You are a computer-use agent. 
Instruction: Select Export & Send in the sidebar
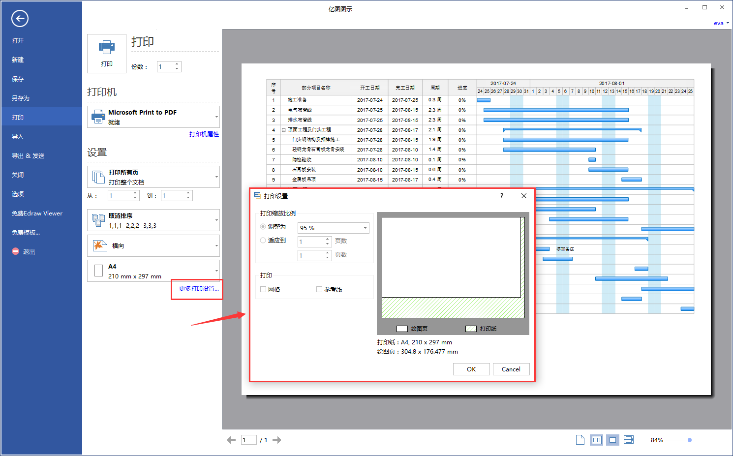pyautogui.click(x=28, y=155)
